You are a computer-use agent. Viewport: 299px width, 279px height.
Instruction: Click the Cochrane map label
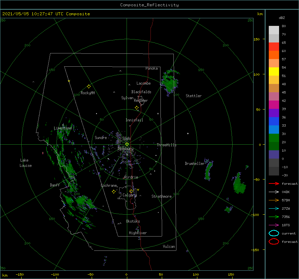click(x=109, y=185)
